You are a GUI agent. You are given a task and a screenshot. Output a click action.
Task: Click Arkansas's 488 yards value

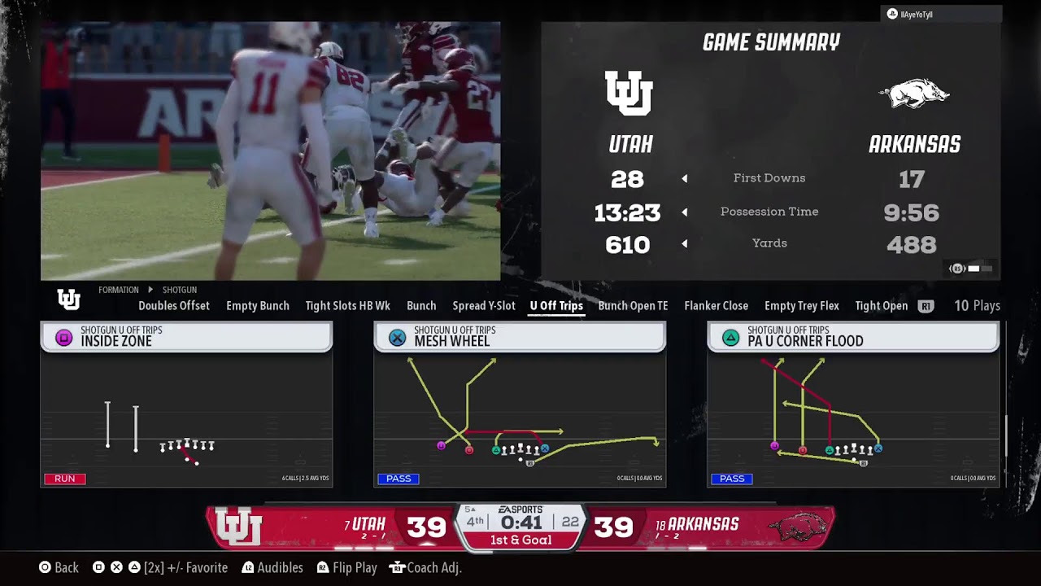[912, 245]
